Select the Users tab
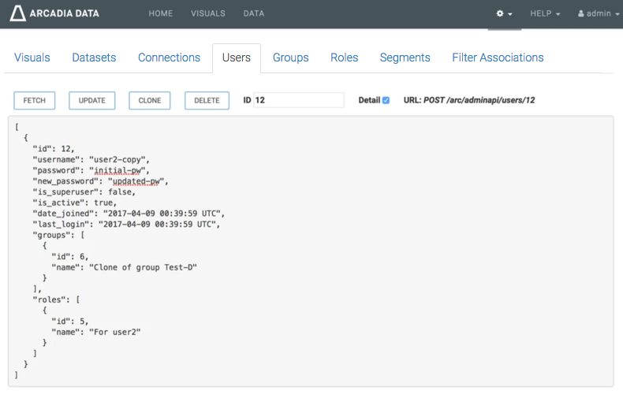Viewport: 623px width, 394px height. 237,58
